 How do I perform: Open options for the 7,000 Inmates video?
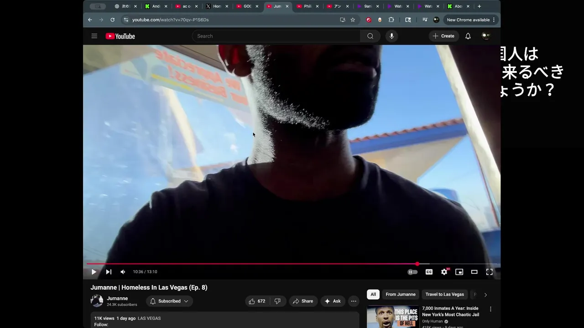pyautogui.click(x=490, y=309)
